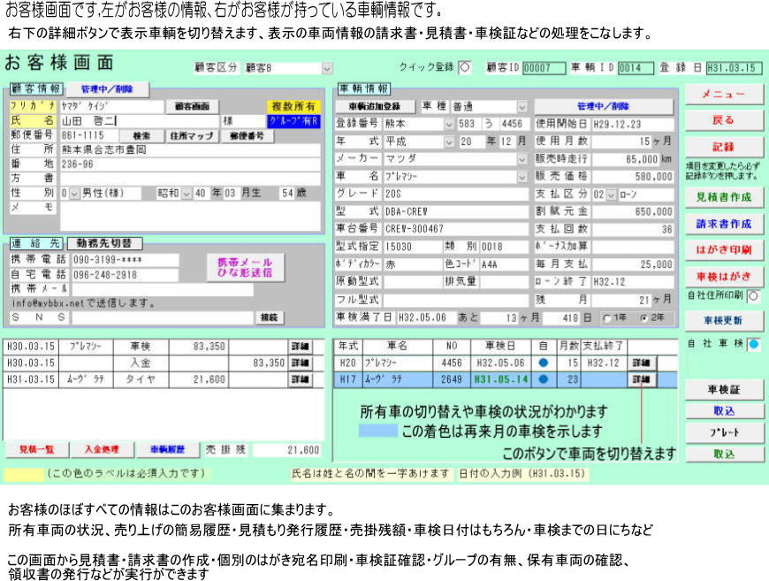Toggle the 自 blue dot in ムーヴラテ row
The image size is (769, 581).
coord(543,379)
